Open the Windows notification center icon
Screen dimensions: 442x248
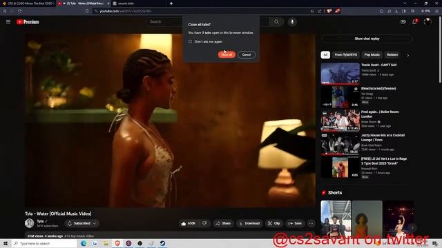coord(435,243)
